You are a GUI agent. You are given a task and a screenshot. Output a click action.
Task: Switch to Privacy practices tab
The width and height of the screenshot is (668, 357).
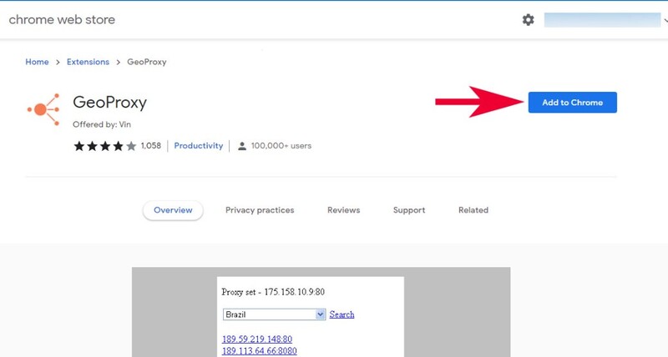(x=260, y=210)
